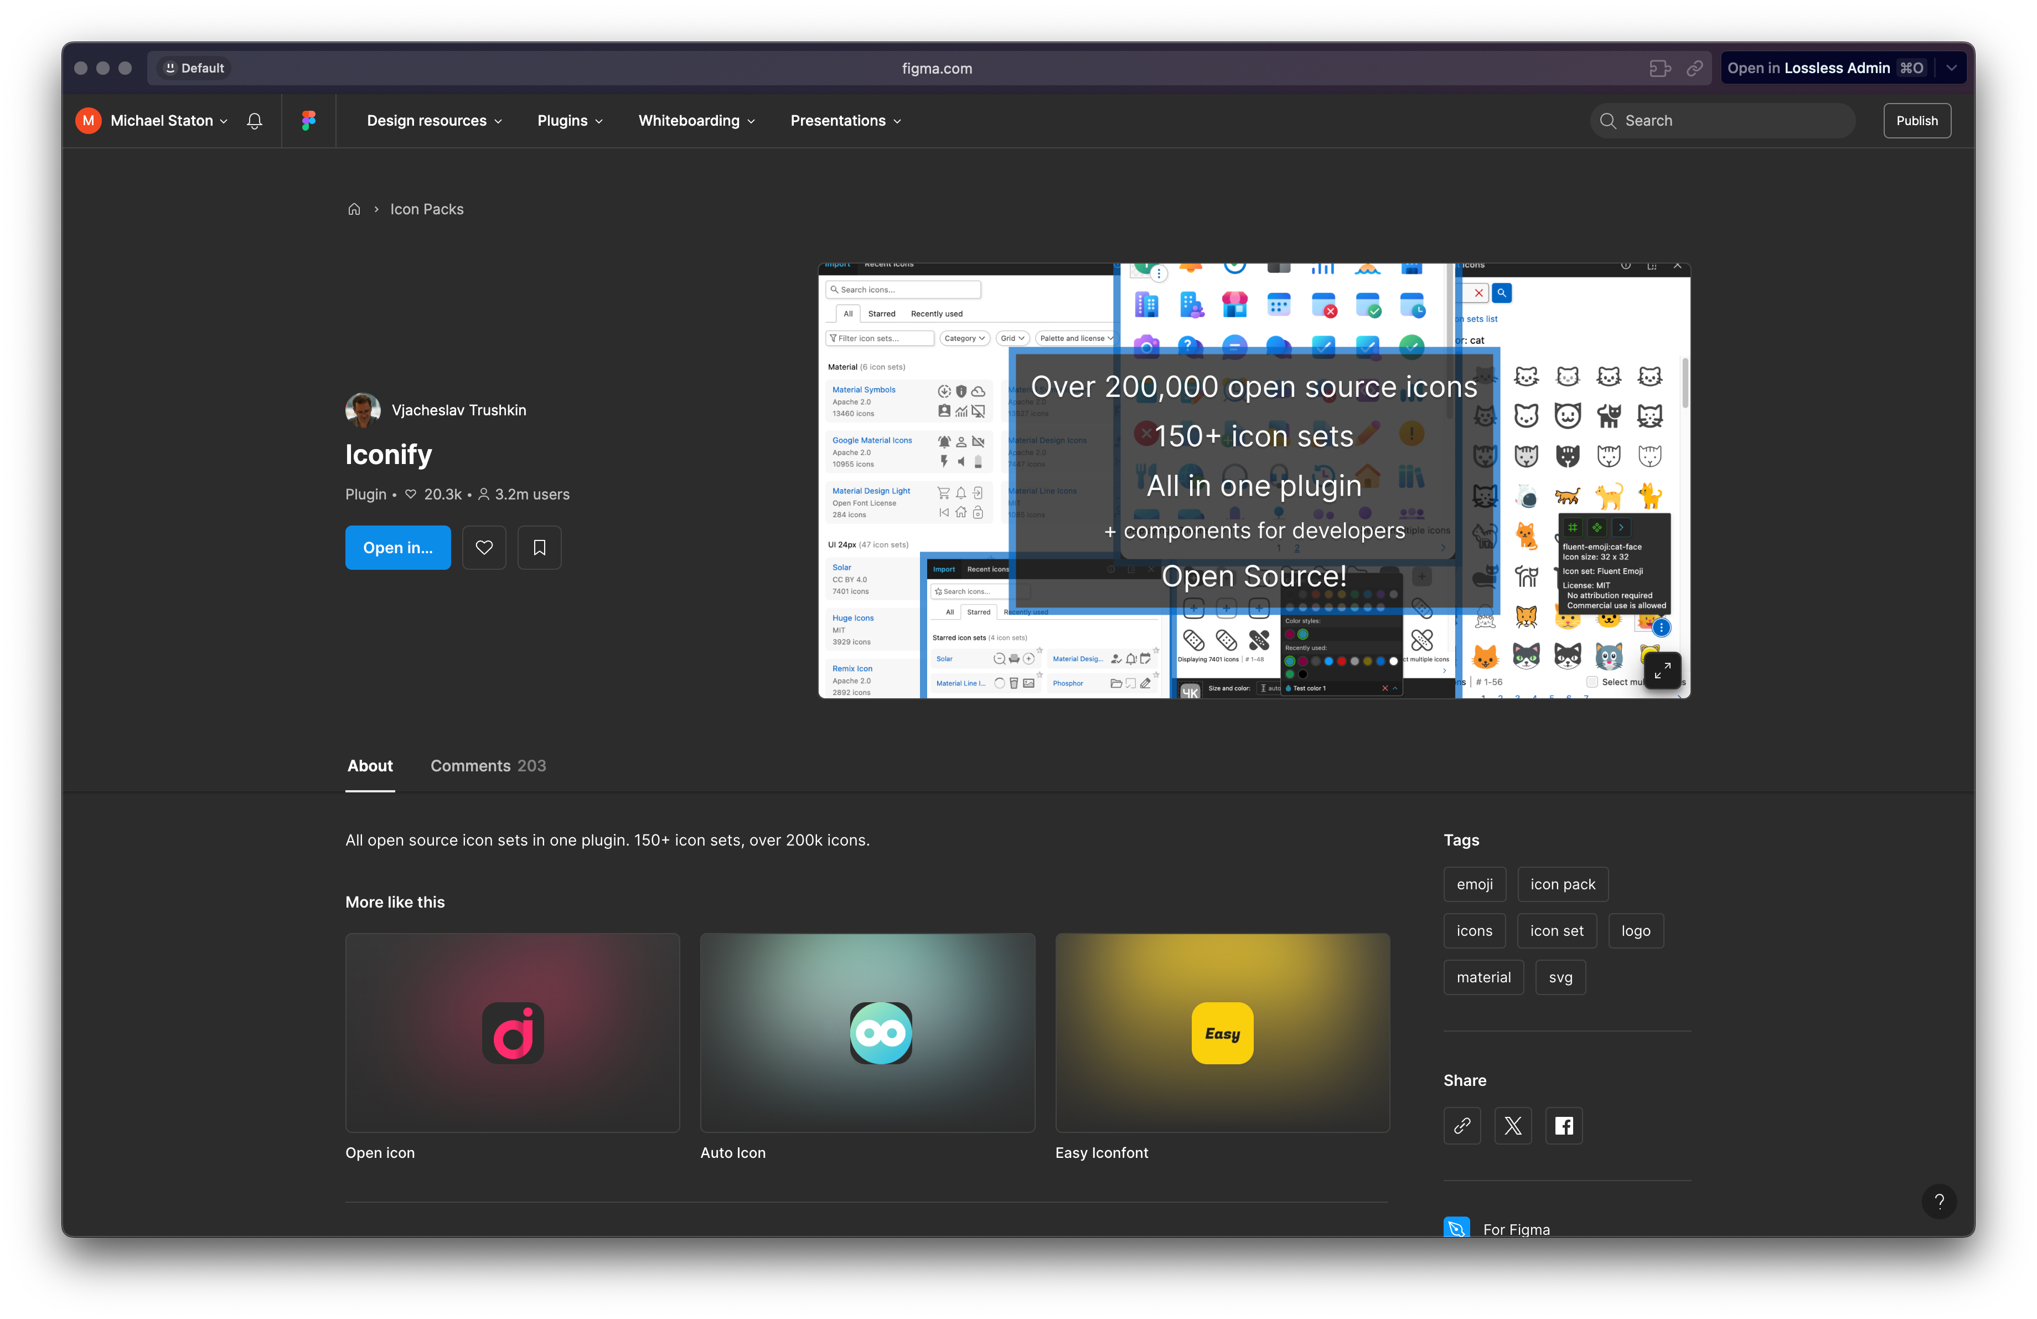Open Vjacheslav Trushkin's profile link
This screenshot has width=2037, height=1319.
(459, 410)
